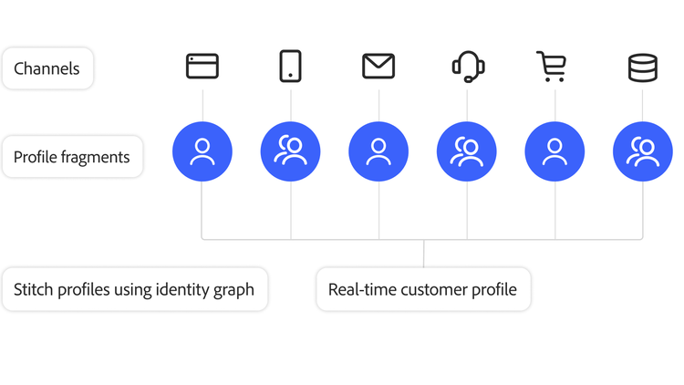Click the shopping cart channel icon
Viewport: 684px width, 385px height.
click(x=553, y=67)
